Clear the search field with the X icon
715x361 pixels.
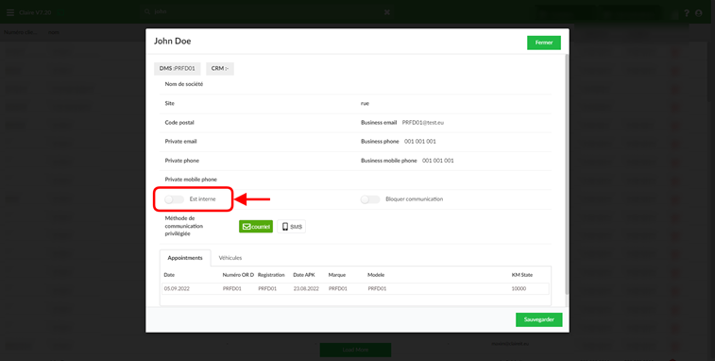pyautogui.click(x=386, y=12)
